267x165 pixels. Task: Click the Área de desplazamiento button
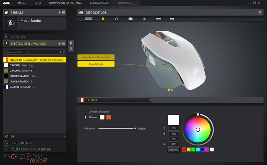tap(96, 57)
